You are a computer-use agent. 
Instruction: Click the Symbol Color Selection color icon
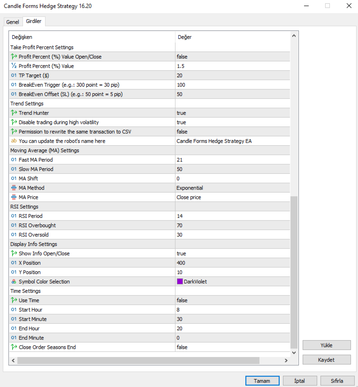coord(14,282)
